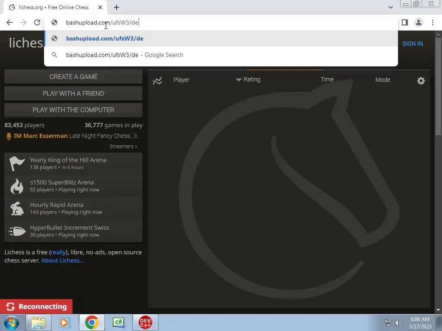
Task: Click the browser back arrow
Action: [9, 22]
